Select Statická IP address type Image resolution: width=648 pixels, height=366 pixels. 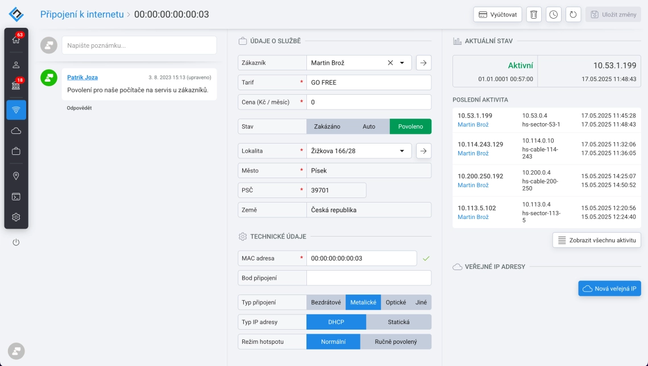[398, 322]
